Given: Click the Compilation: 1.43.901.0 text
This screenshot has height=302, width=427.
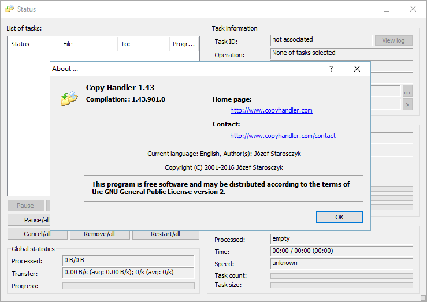Looking at the screenshot, I should pyautogui.click(x=125, y=99).
